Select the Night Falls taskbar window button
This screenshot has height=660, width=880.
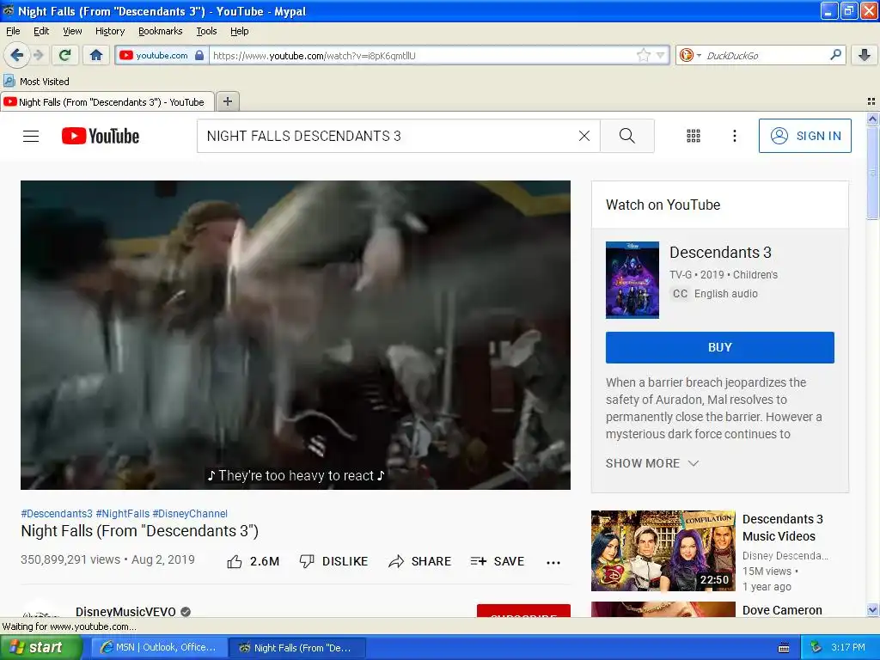click(297, 648)
